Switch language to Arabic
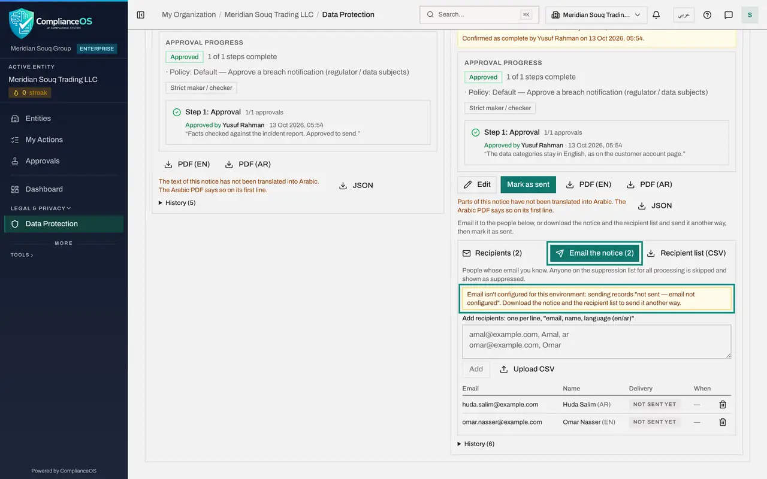The image size is (767, 479). [x=684, y=15]
